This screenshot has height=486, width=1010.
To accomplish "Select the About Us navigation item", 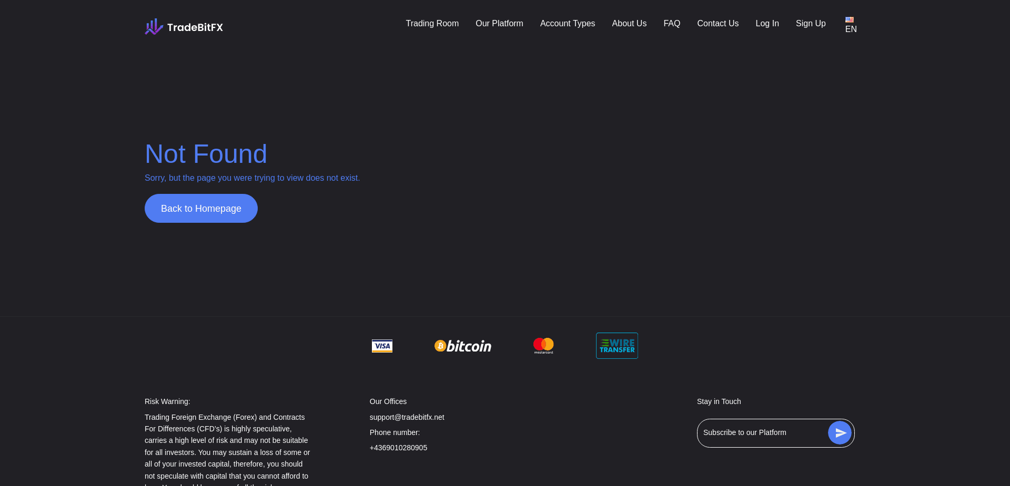I will coord(629,24).
